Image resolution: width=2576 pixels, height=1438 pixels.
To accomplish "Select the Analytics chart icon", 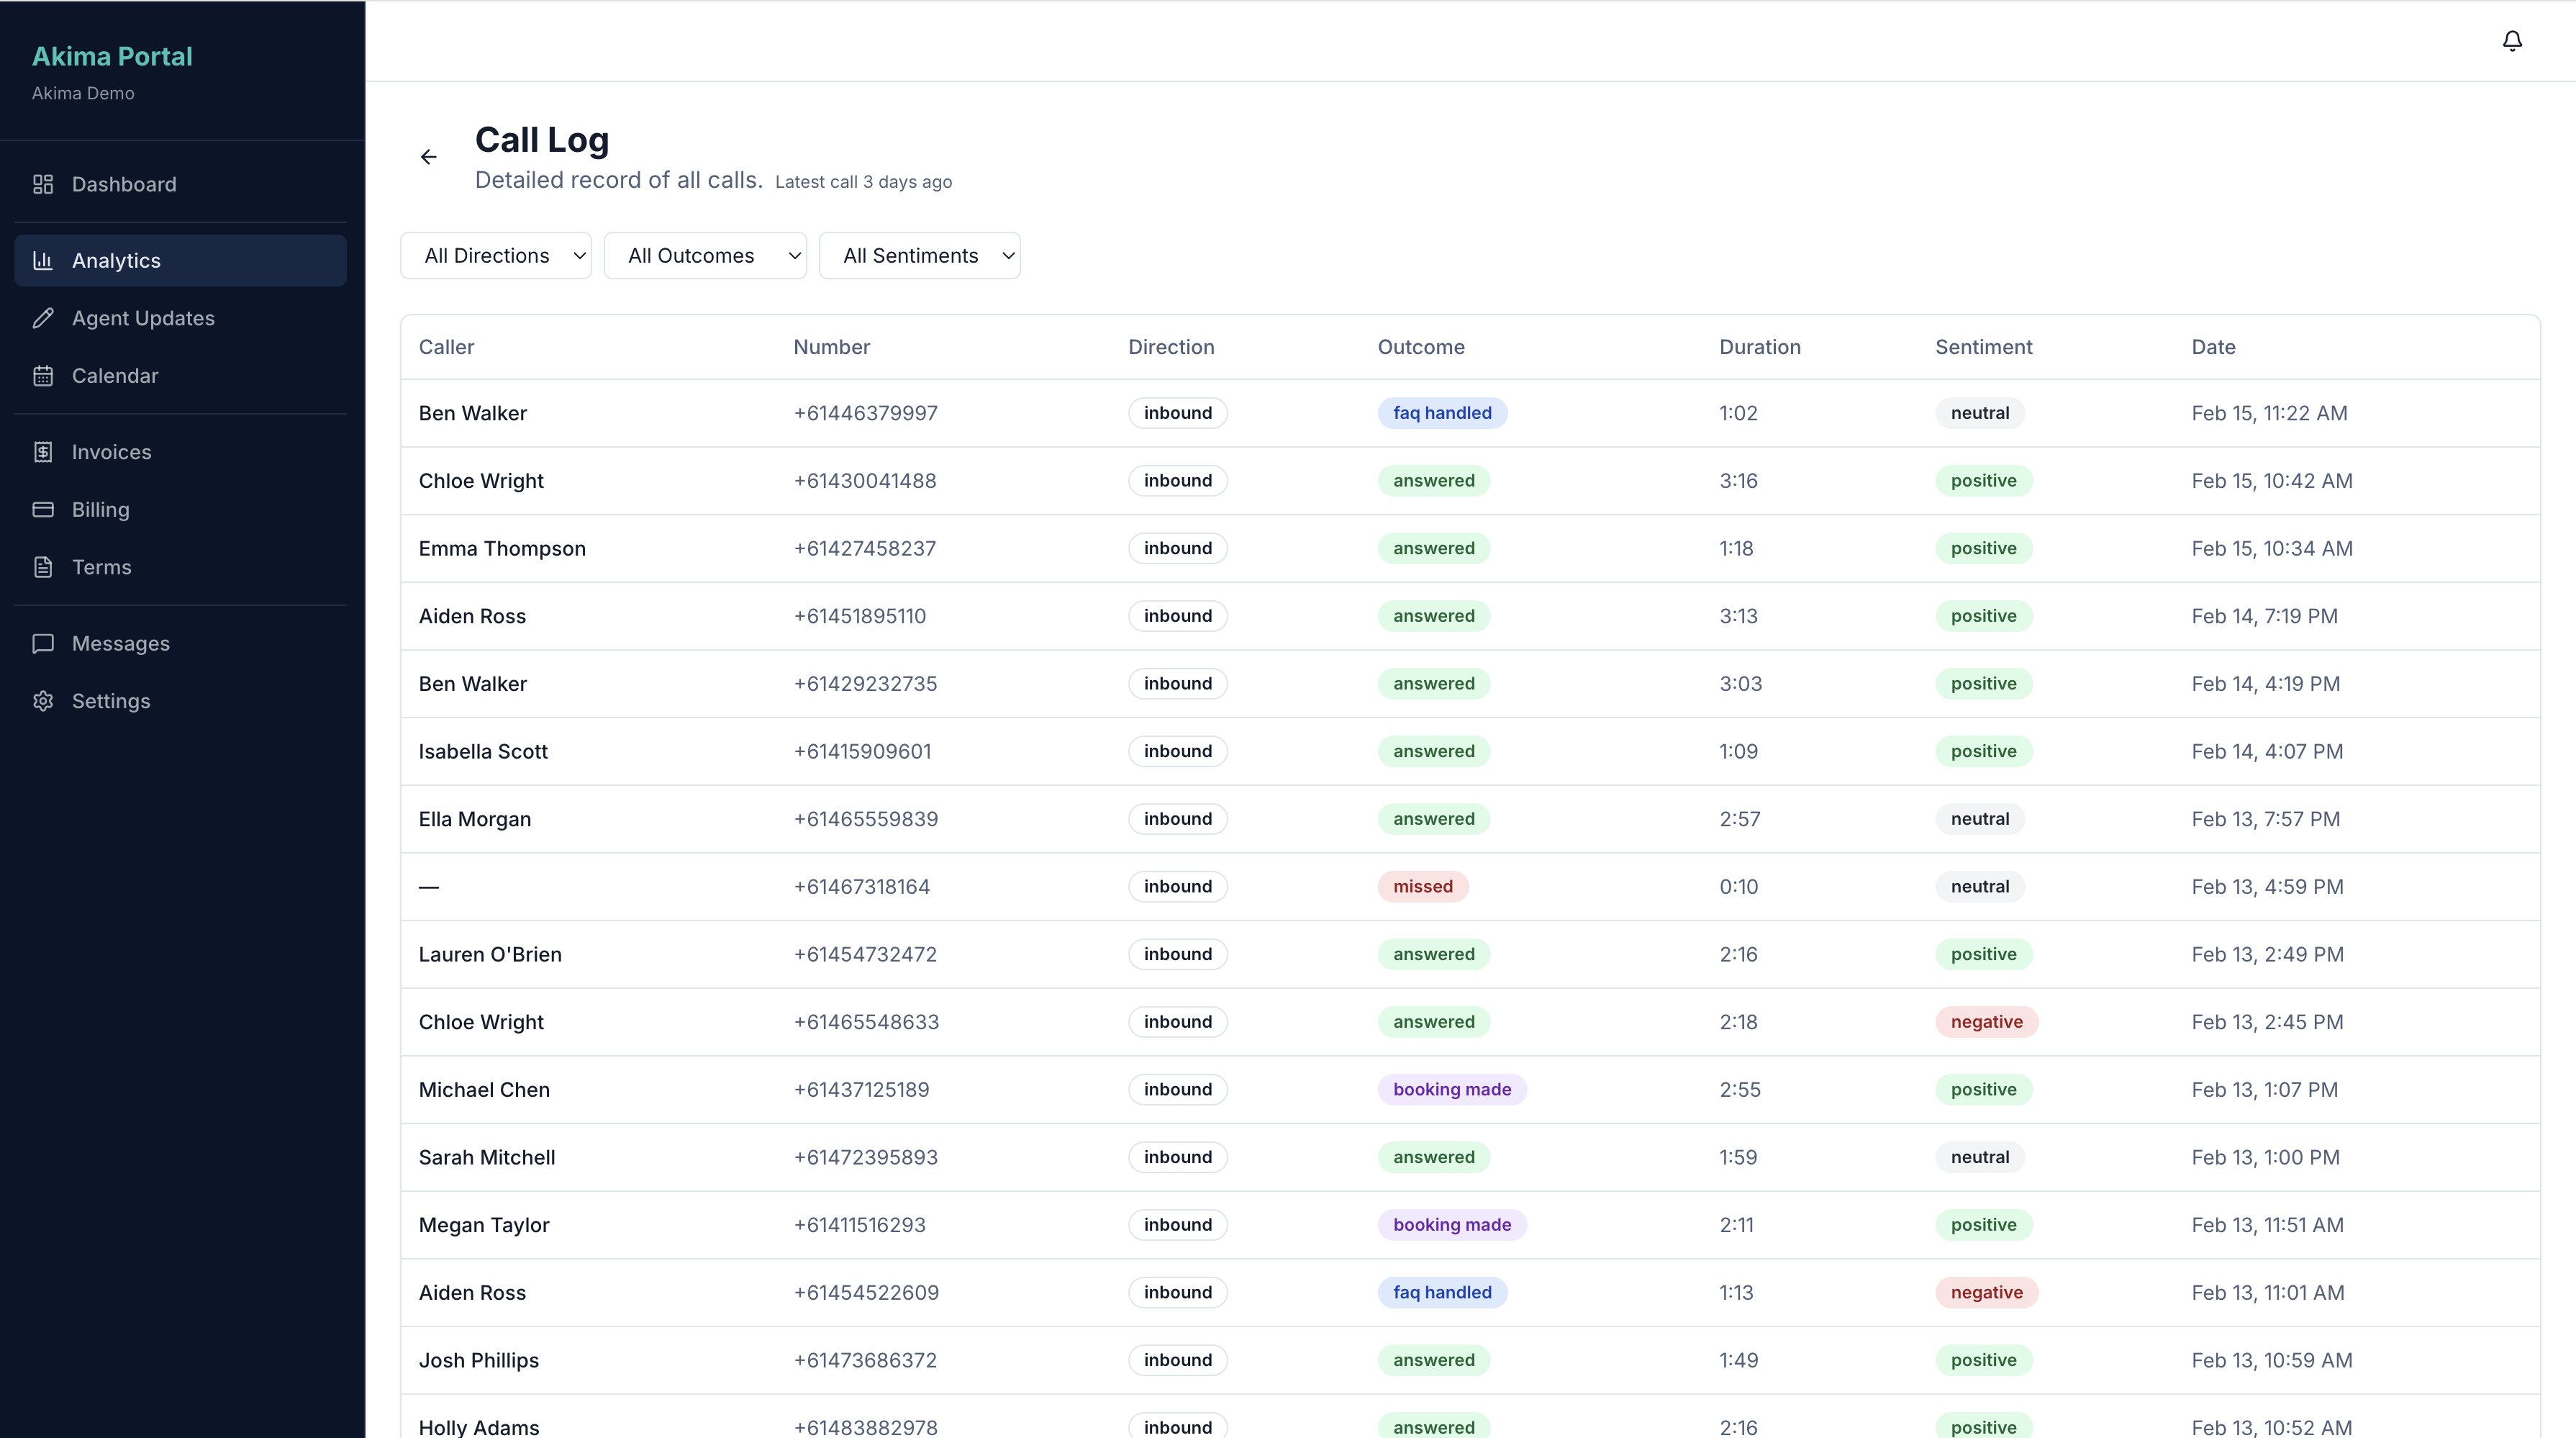I will [x=44, y=260].
